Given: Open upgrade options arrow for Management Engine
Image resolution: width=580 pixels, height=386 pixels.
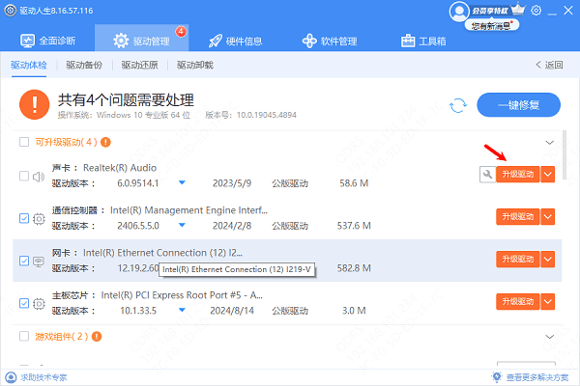Looking at the screenshot, I should pos(548,217).
